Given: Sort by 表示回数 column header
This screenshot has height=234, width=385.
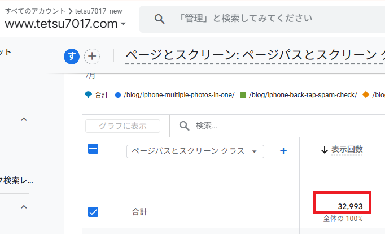Looking at the screenshot, I should coord(347,149).
